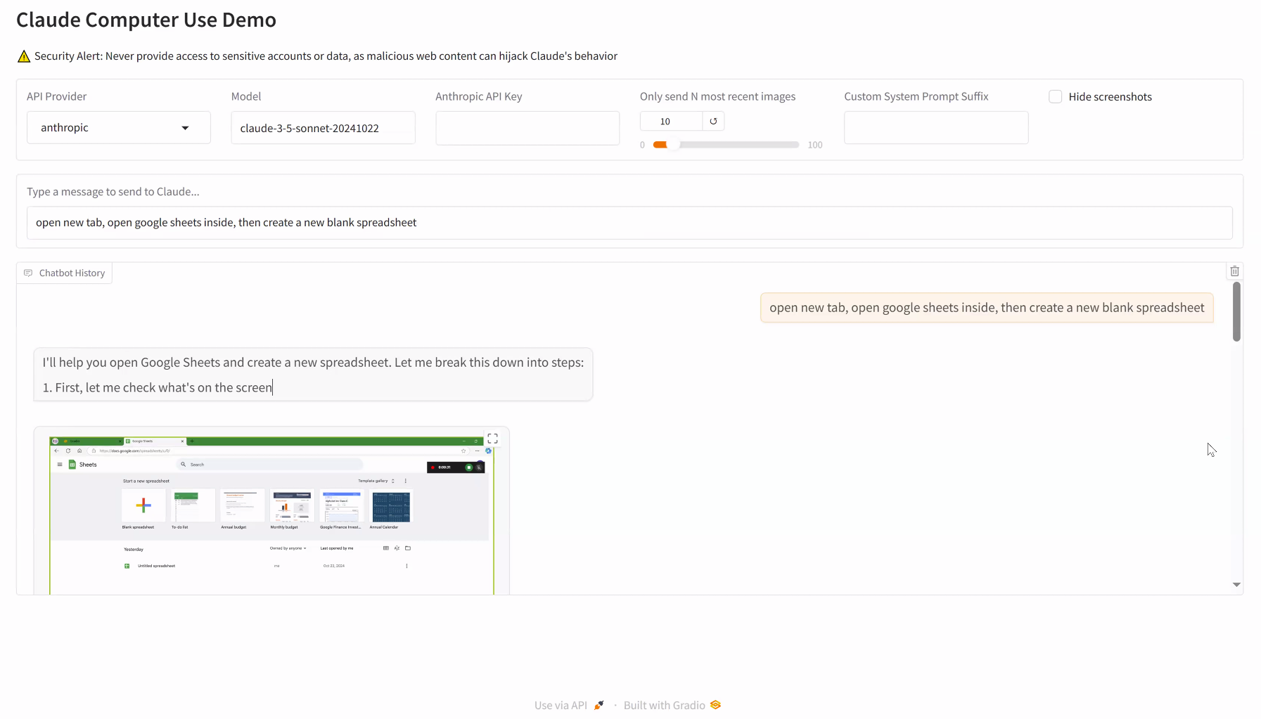Click the fullscreen icon on the screenshot thumbnail
The height and width of the screenshot is (719, 1261).
click(x=492, y=438)
